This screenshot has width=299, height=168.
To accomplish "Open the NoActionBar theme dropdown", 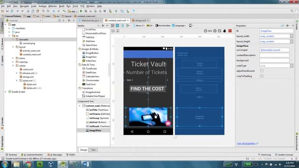I will click(x=163, y=26).
